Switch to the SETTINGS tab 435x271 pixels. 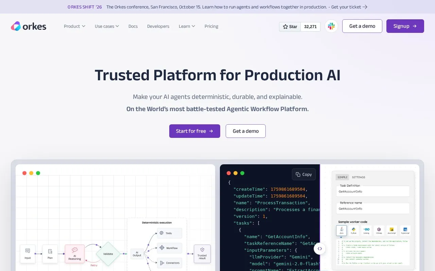click(x=359, y=177)
